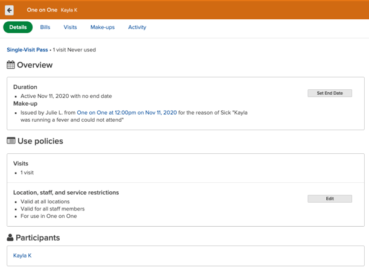Select the Details tab
Screen dimensions: 369x269
click(18, 27)
